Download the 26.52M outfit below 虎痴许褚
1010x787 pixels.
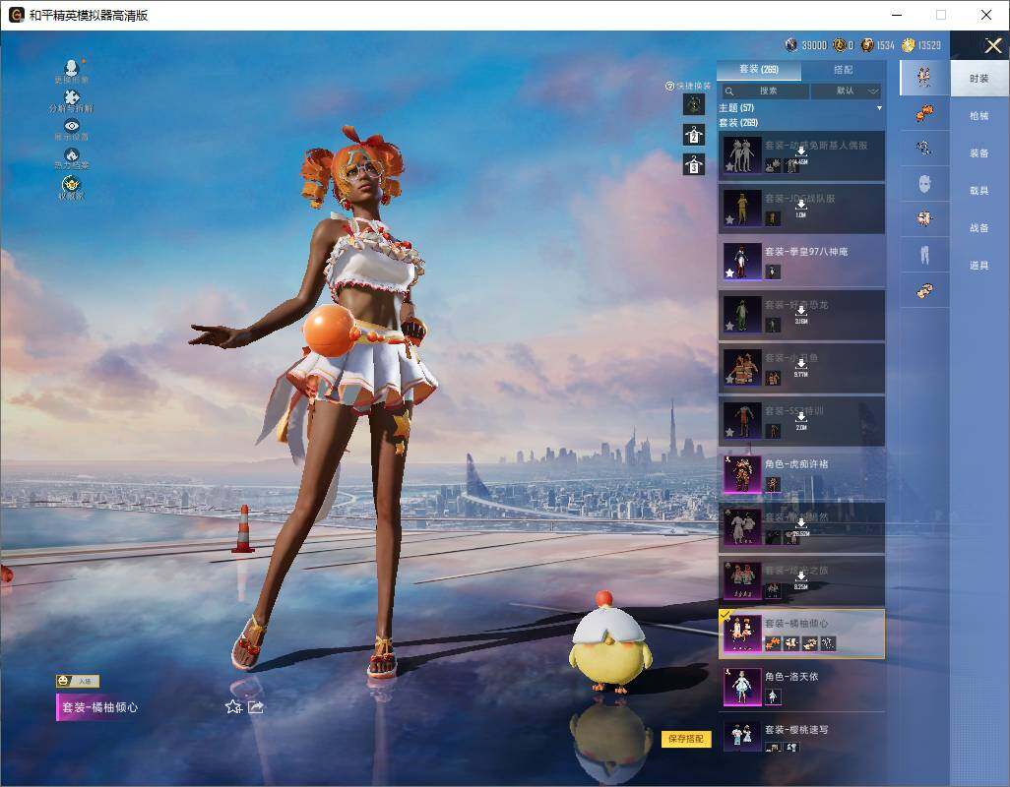800,523
